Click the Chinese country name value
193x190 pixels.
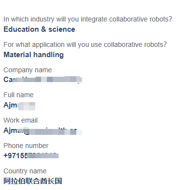pos(33,181)
